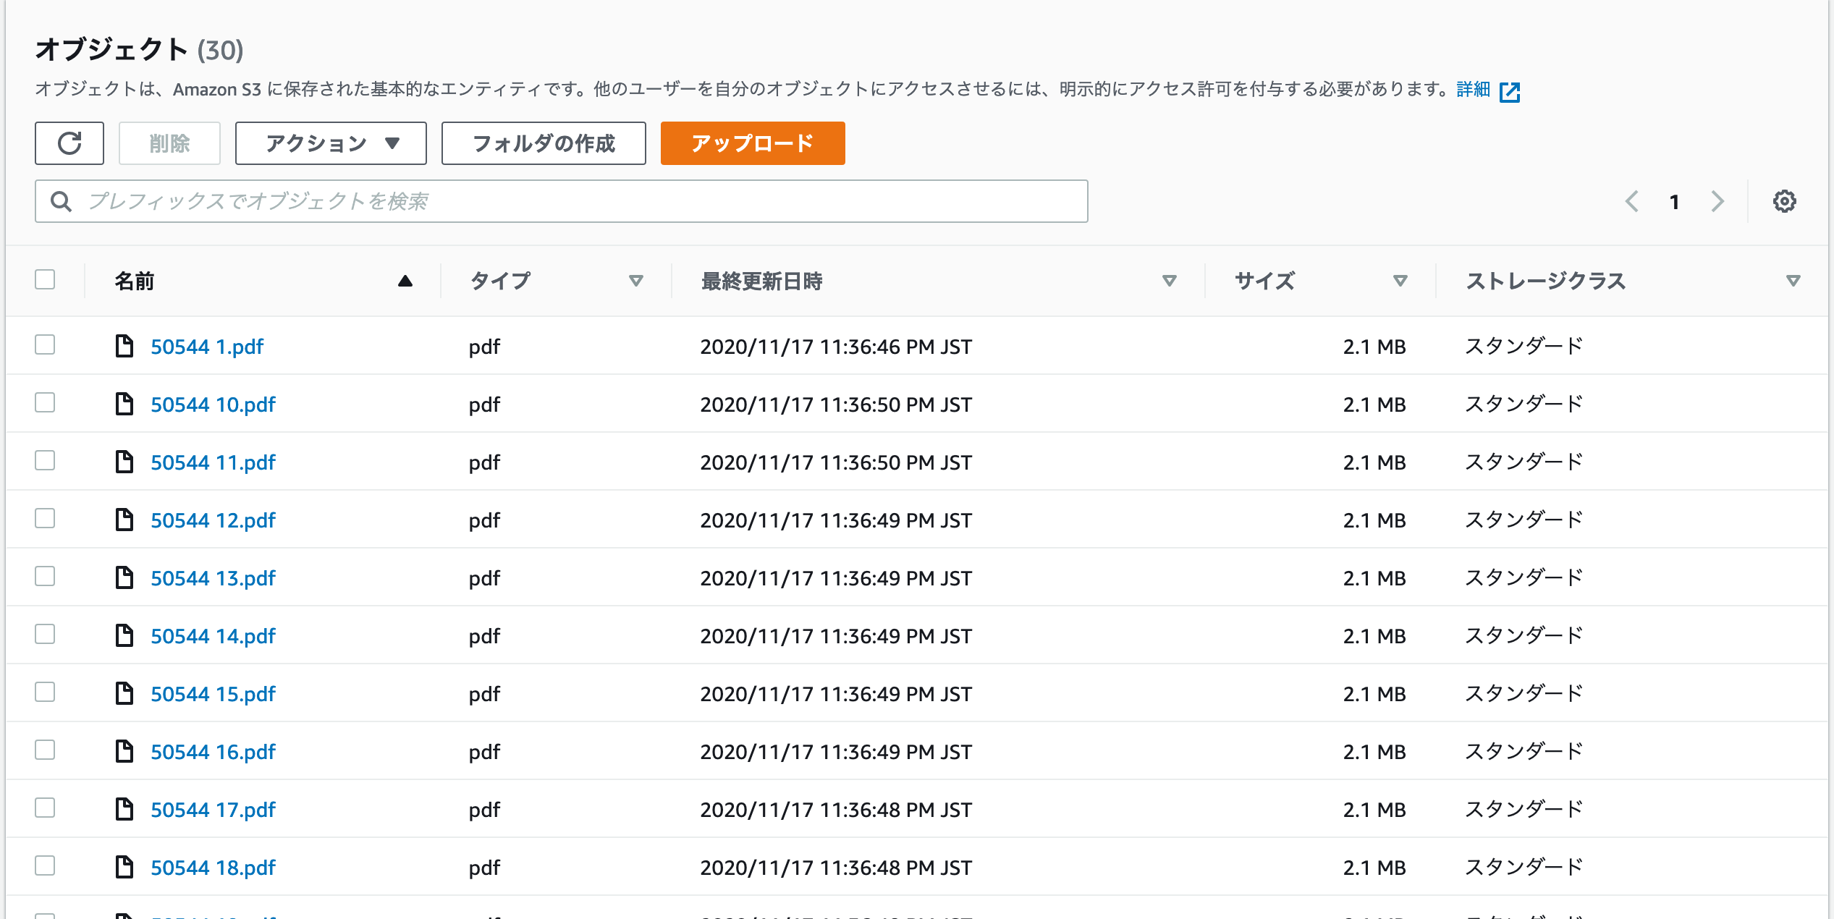Click the refresh objects icon

(69, 143)
